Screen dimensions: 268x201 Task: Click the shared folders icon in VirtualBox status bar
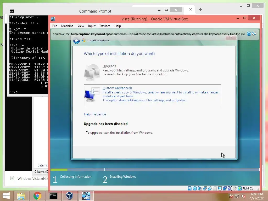pyautogui.click(x=215, y=188)
